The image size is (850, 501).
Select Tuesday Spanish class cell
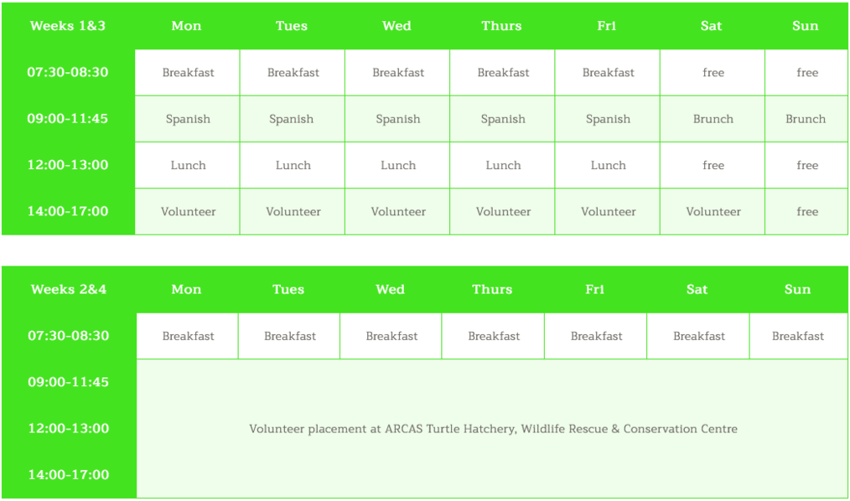tap(293, 119)
